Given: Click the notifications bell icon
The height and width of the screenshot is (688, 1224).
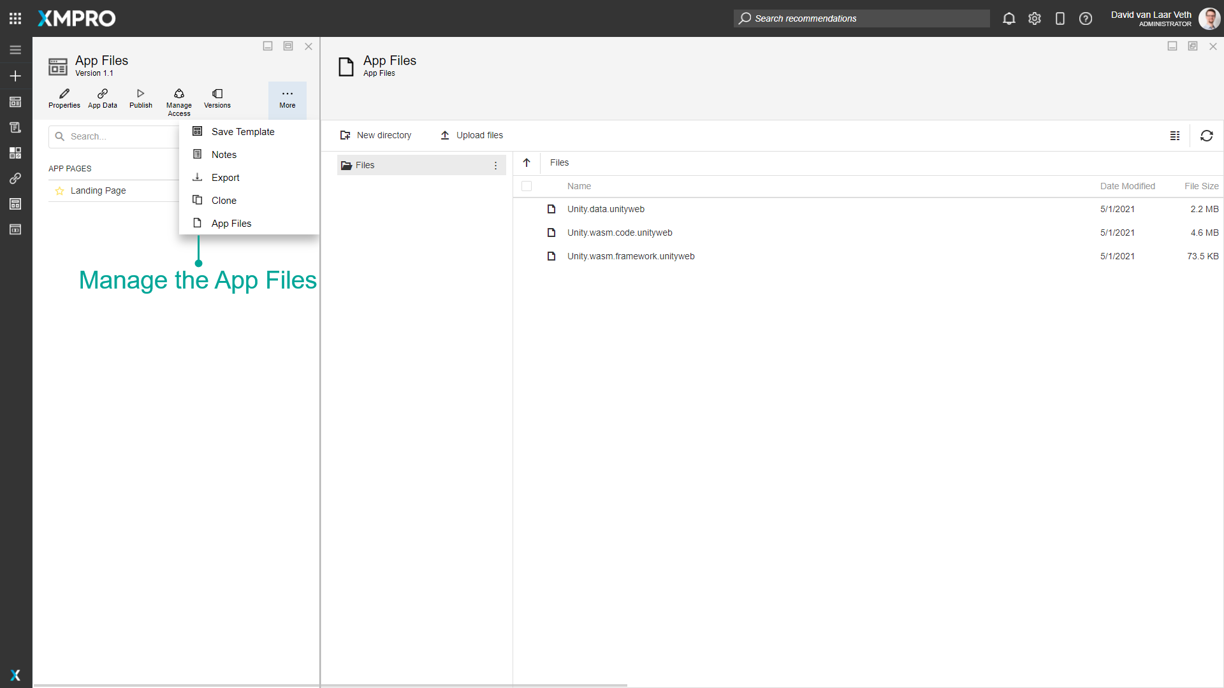Looking at the screenshot, I should tap(1009, 18).
